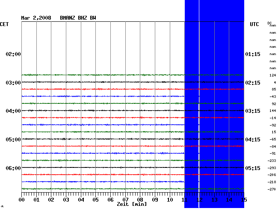Click the CET axis header

click(4, 24)
